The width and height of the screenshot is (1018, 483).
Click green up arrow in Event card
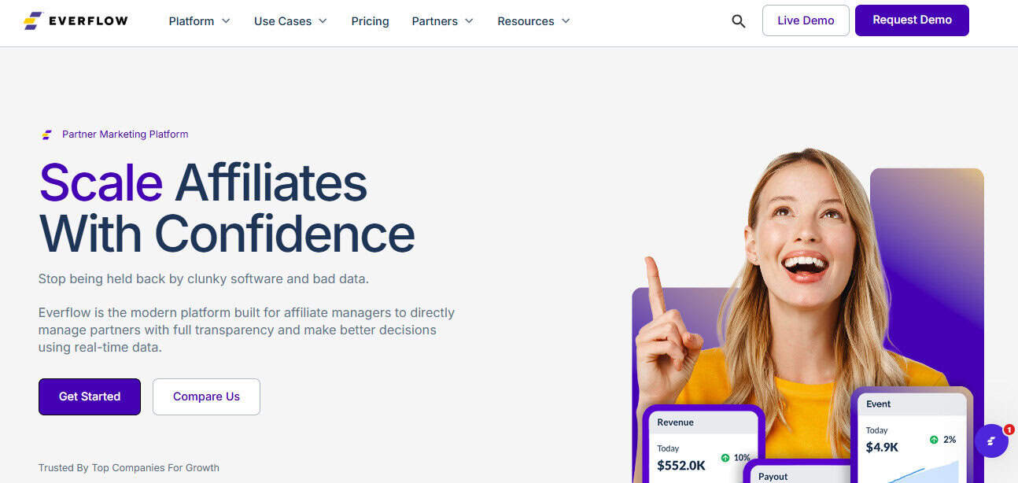coord(934,440)
